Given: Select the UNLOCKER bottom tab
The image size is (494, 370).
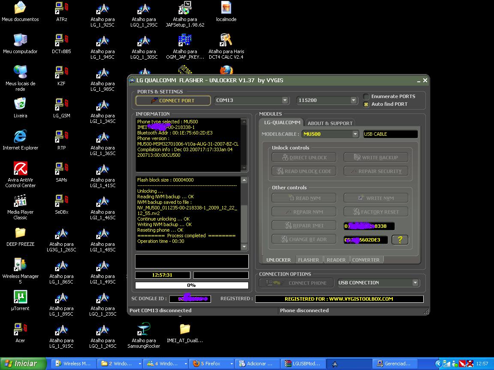Looking at the screenshot, I should click(278, 260).
